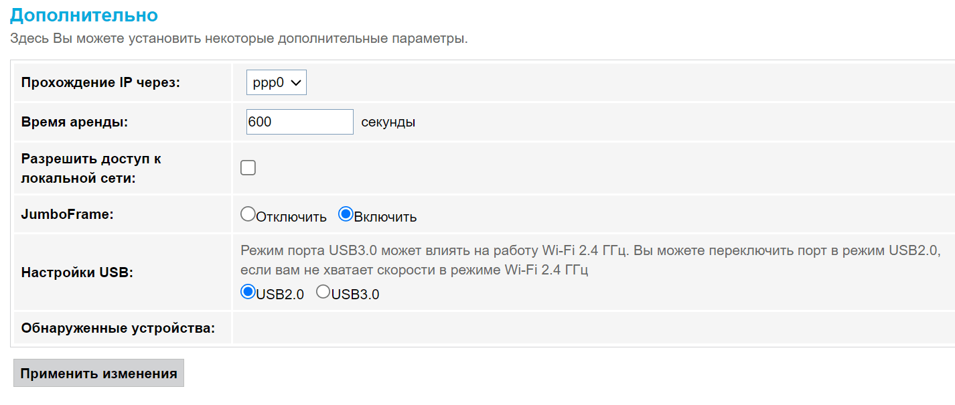
Task: Click the USB3.0 Wi-Fi interference description text
Action: pos(589,260)
